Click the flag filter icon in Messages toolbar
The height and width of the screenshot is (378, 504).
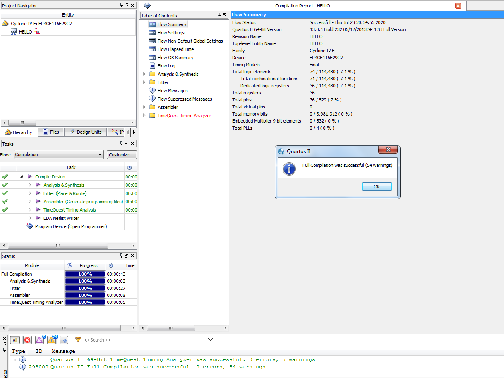click(x=64, y=340)
